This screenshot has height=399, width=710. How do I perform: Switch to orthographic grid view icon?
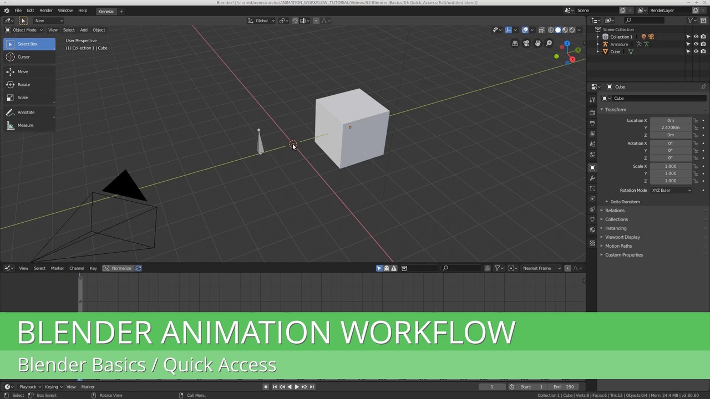point(515,43)
